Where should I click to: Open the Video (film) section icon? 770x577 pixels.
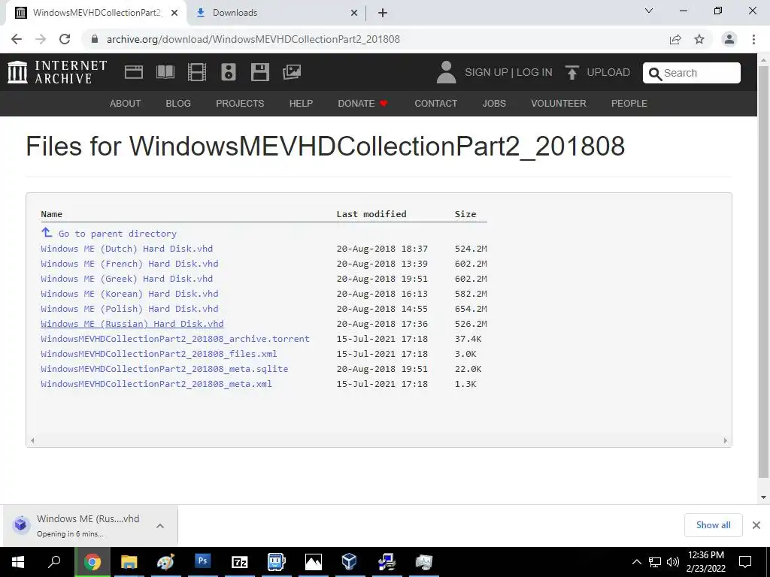point(197,72)
